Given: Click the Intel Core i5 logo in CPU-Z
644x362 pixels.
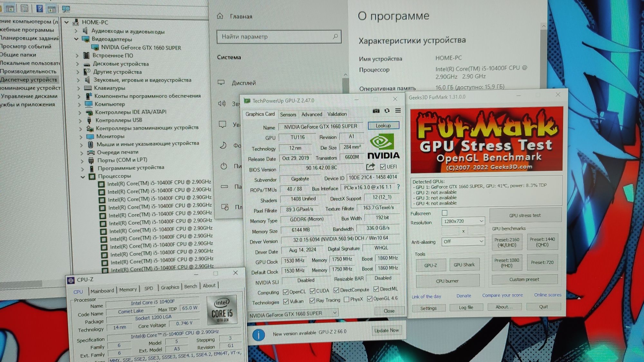Looking at the screenshot, I should pyautogui.click(x=222, y=310).
